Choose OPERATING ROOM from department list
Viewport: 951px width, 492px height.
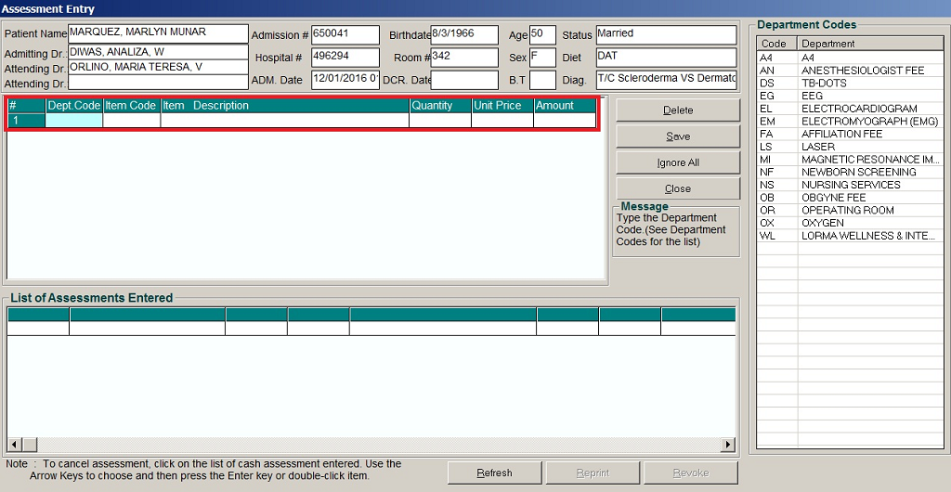pos(848,211)
